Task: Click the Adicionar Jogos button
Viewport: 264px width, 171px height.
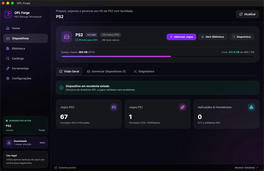Action: tap(181, 37)
